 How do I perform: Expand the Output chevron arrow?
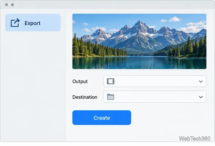click(201, 81)
